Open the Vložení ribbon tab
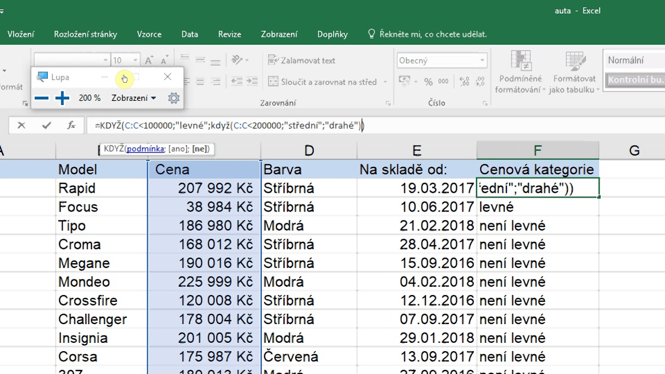Viewport: 665px width, 374px height. tap(21, 34)
